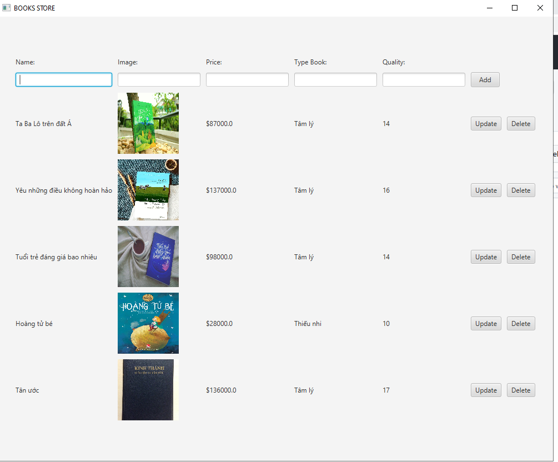558x462 pixels.
Task: Click the Price: label
Action: click(214, 62)
